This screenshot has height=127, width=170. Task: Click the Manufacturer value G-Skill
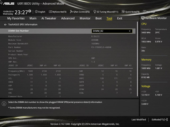click(95, 37)
